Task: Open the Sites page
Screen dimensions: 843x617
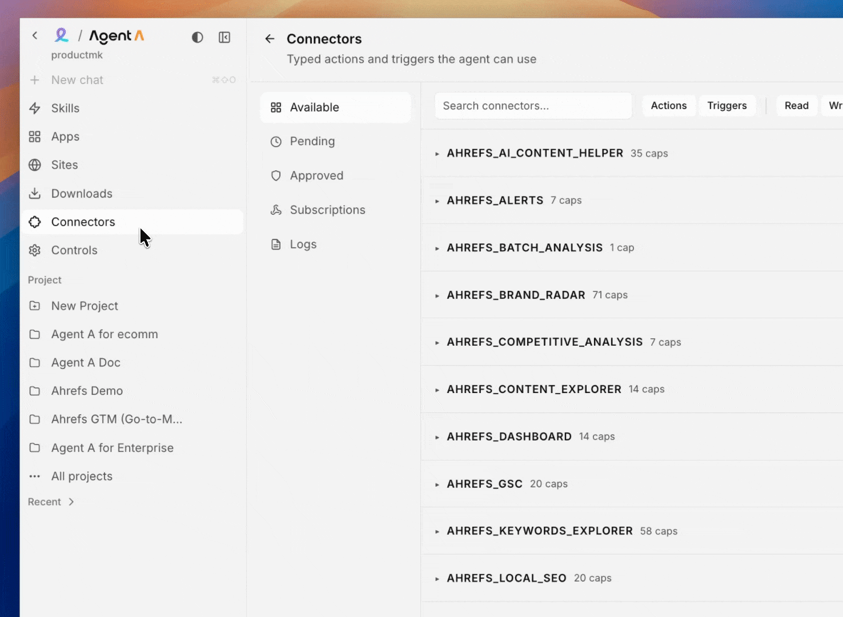Action: (x=132, y=165)
